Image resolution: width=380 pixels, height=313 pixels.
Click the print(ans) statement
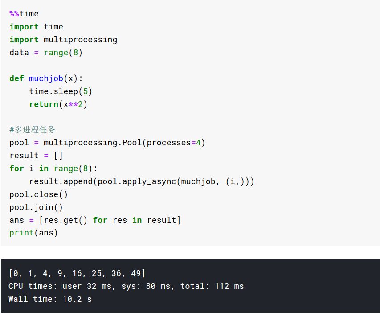tap(33, 233)
